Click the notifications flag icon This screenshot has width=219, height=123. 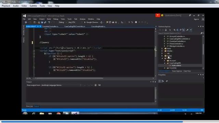click(158, 15)
